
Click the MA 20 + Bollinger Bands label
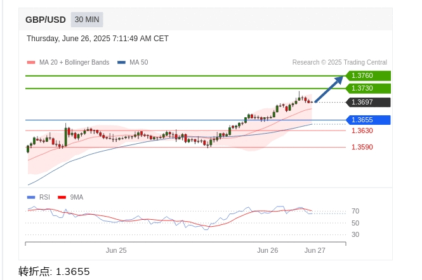click(74, 62)
